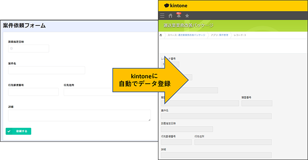The width and height of the screenshot is (308, 160).
Task: Click the 顧客番号 label in kintone record
Action: point(246,97)
